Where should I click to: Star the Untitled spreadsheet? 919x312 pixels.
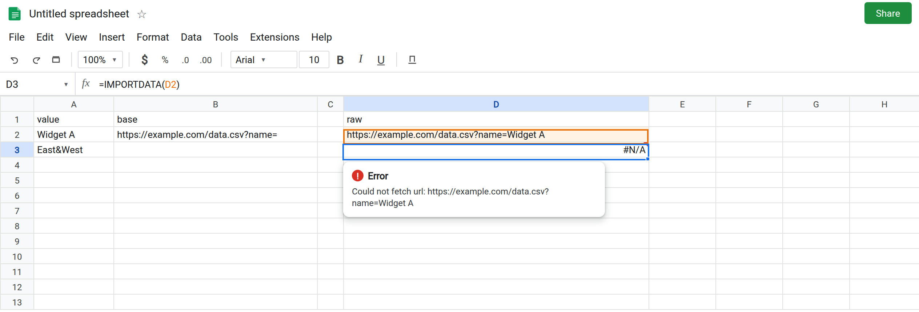coord(141,14)
